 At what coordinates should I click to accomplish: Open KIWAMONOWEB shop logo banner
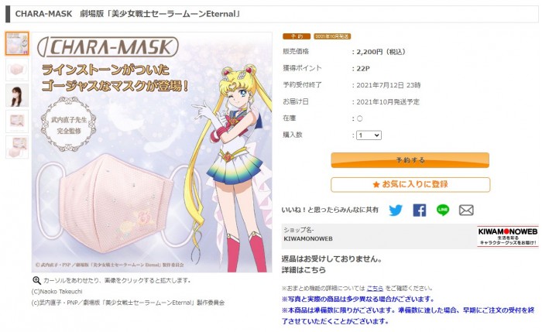tap(507, 236)
